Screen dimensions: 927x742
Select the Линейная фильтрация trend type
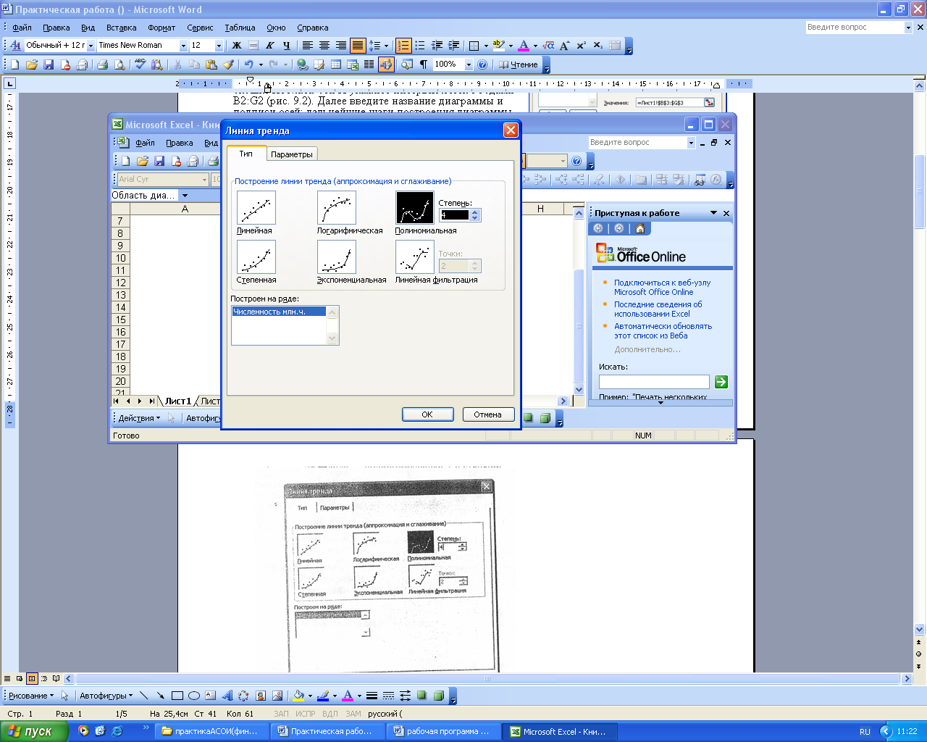point(415,257)
